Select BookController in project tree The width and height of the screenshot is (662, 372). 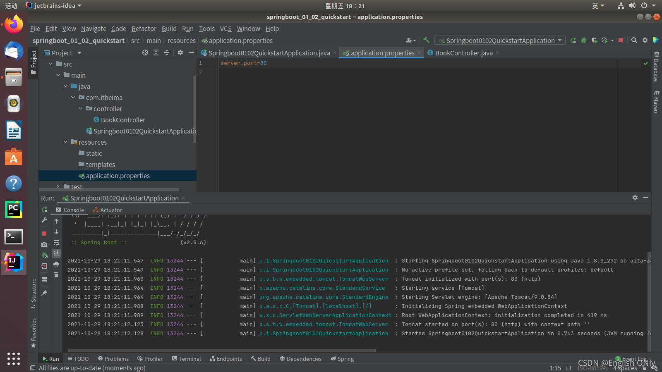tap(123, 120)
